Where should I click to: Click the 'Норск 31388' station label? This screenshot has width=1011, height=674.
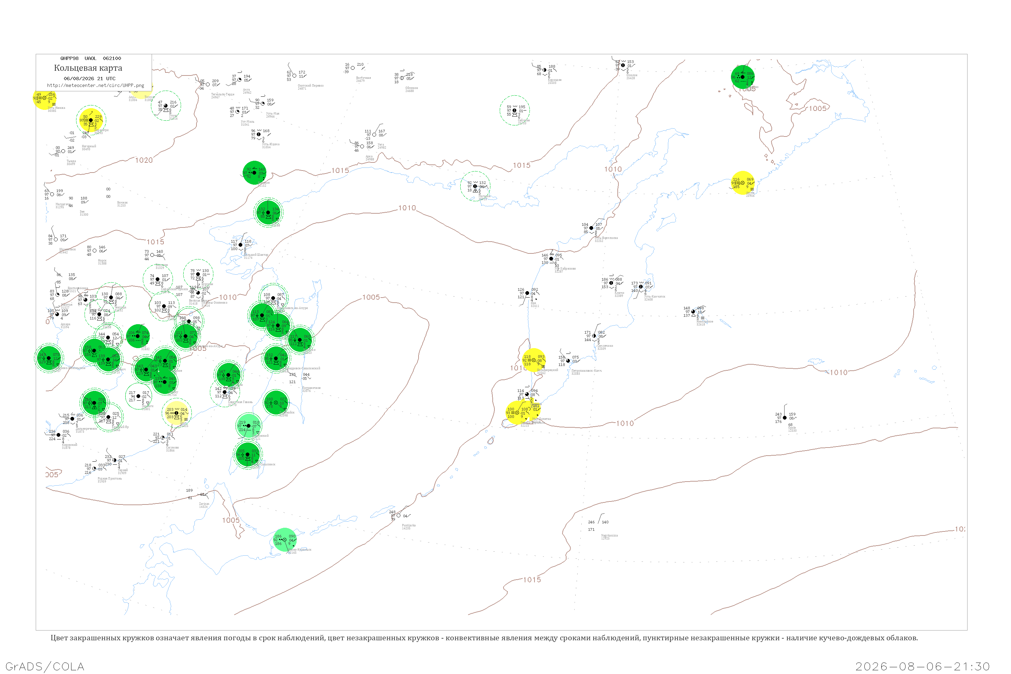[x=102, y=262]
